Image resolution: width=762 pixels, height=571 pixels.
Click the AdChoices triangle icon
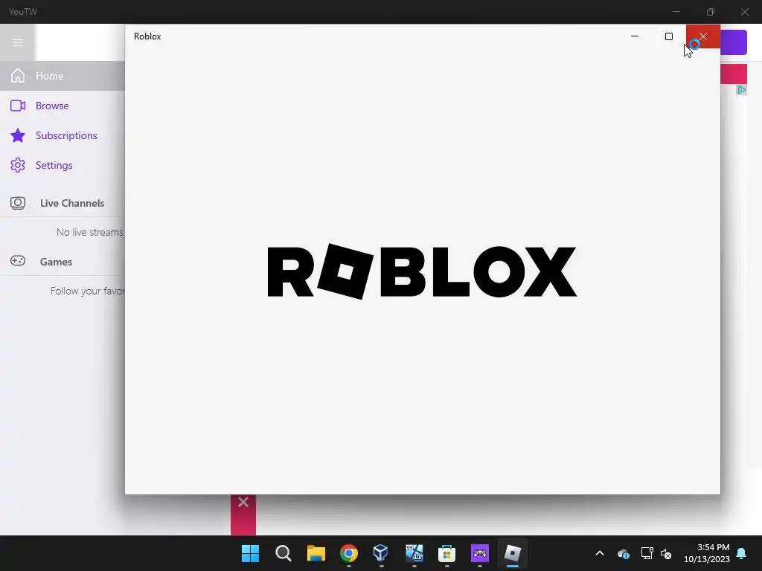click(742, 90)
